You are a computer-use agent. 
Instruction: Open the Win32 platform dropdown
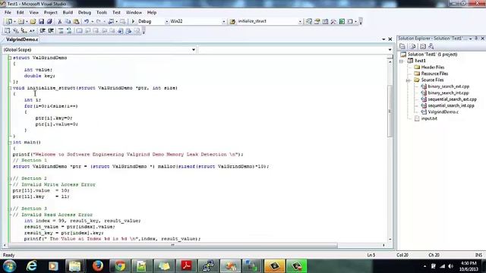pos(223,21)
